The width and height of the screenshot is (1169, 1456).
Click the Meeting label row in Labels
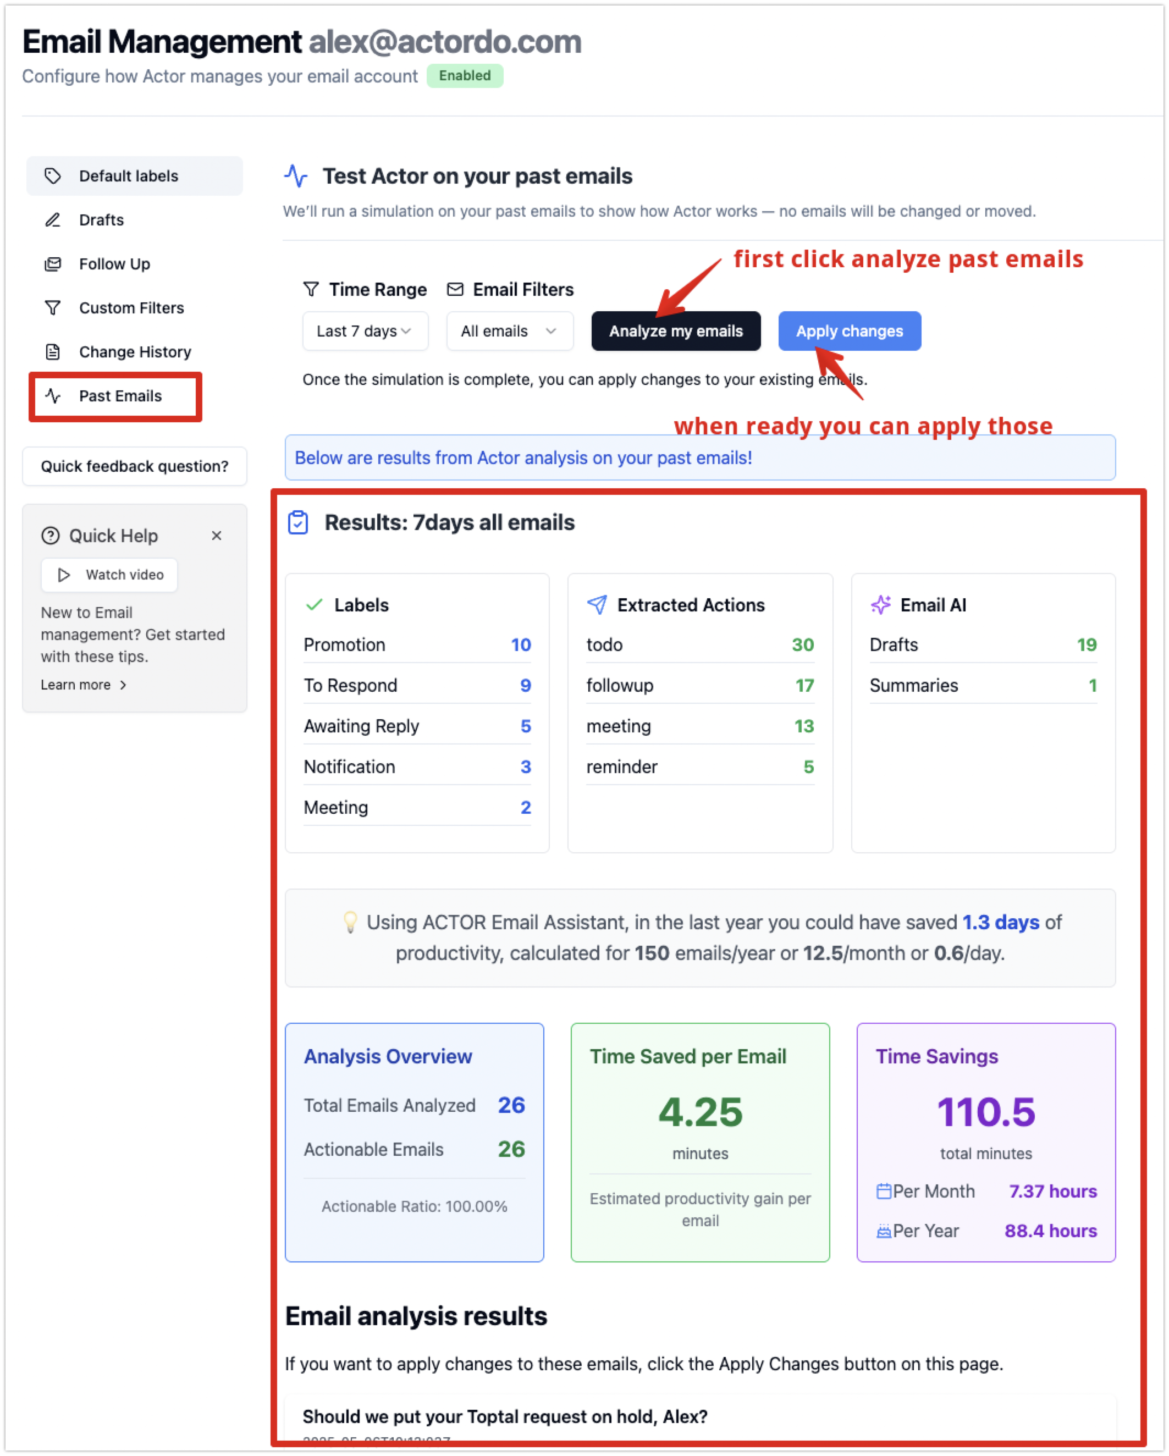(x=417, y=807)
